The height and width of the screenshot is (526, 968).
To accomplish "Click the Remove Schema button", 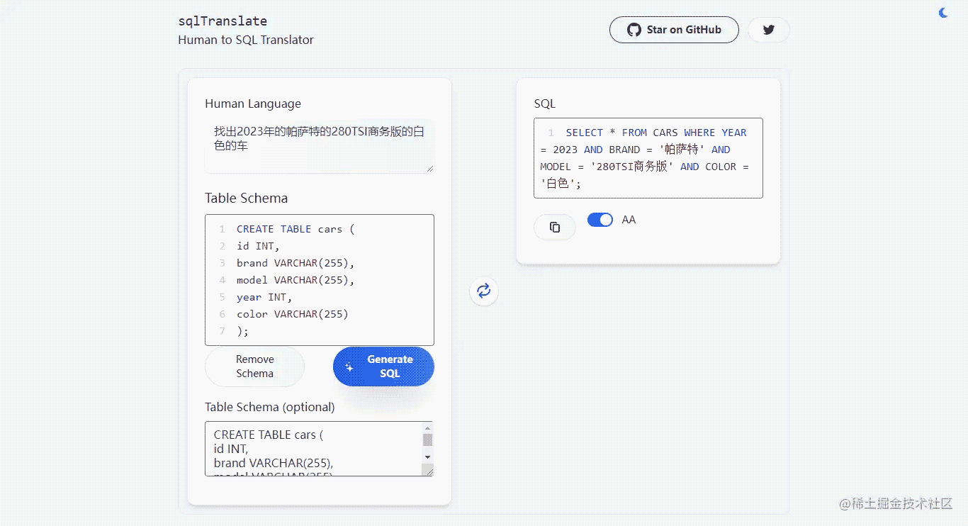I will (x=254, y=366).
